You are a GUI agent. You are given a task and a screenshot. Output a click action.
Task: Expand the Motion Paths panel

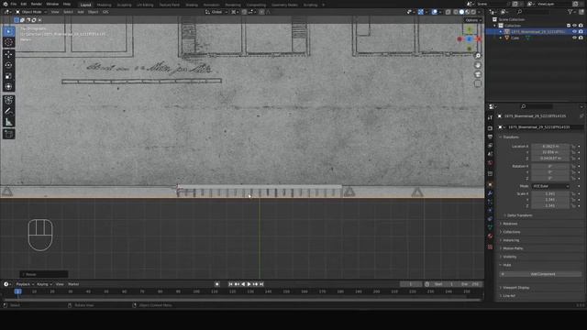click(x=512, y=248)
